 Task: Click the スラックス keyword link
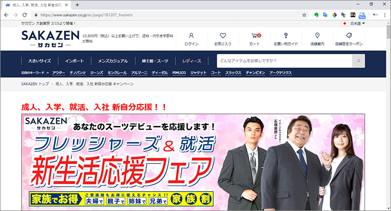(x=233, y=73)
